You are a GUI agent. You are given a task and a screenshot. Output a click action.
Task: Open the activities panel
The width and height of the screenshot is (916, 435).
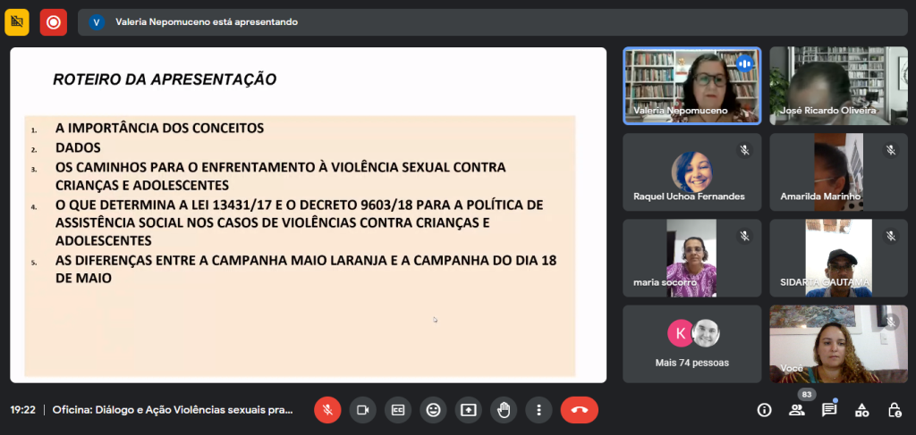861,410
